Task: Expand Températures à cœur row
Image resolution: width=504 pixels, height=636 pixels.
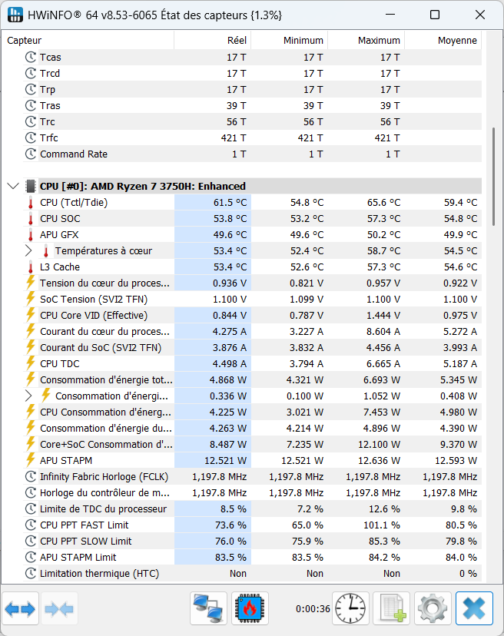Action: (28, 251)
